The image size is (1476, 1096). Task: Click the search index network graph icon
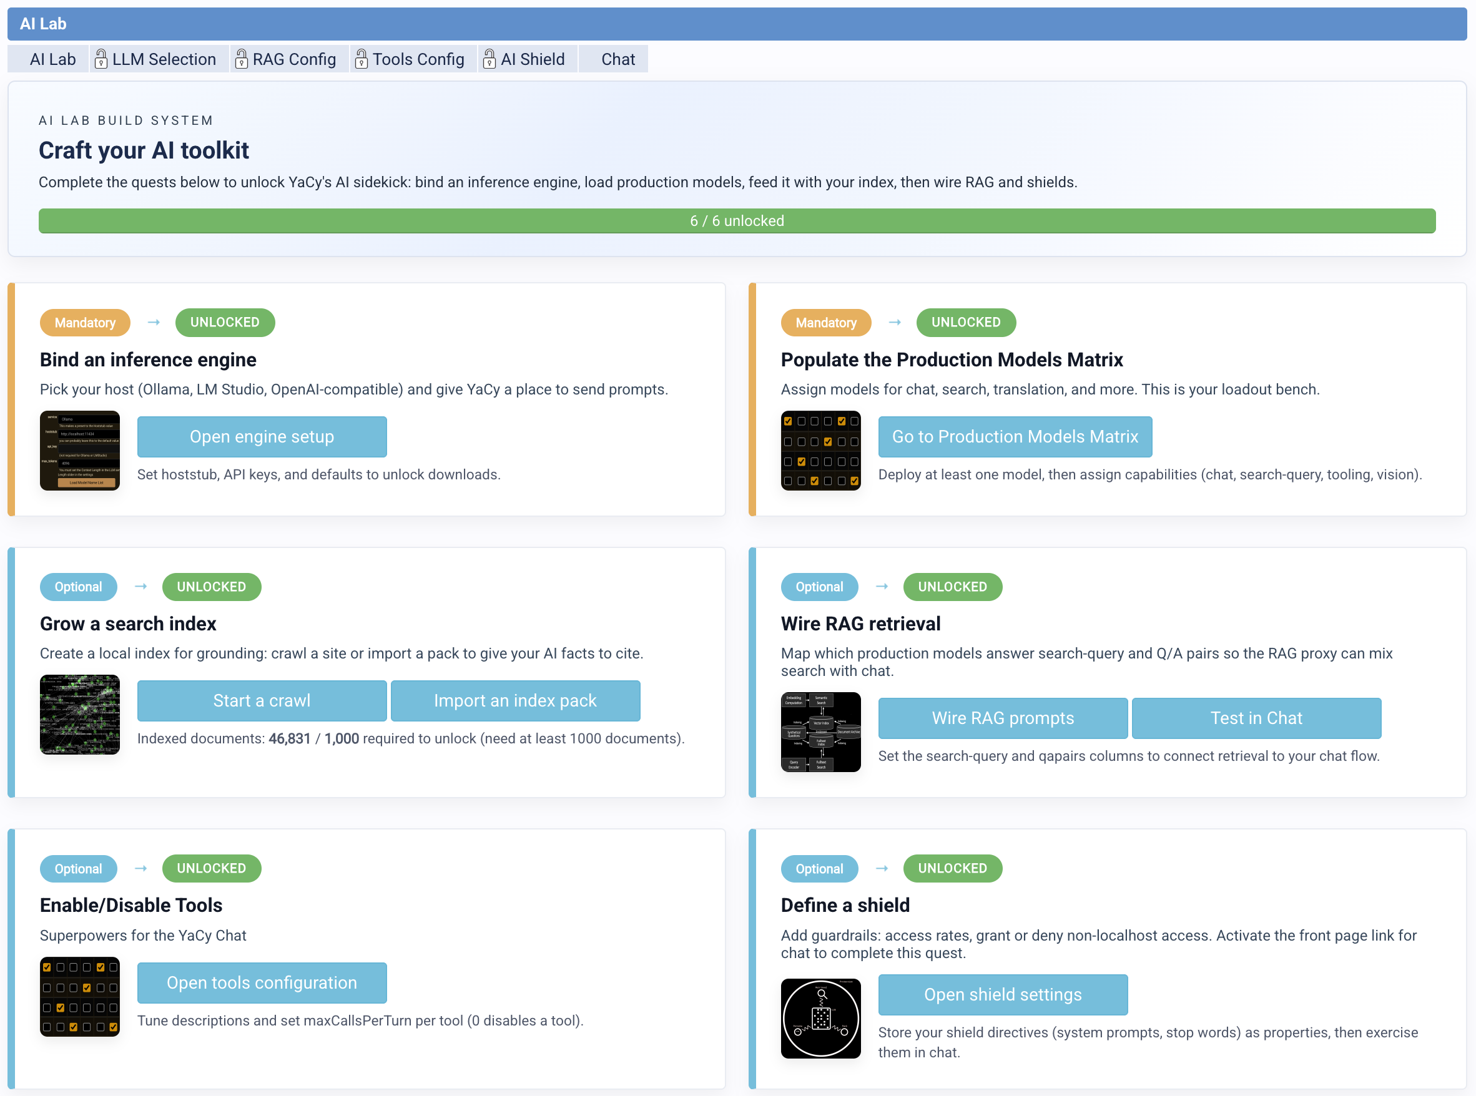click(x=80, y=715)
